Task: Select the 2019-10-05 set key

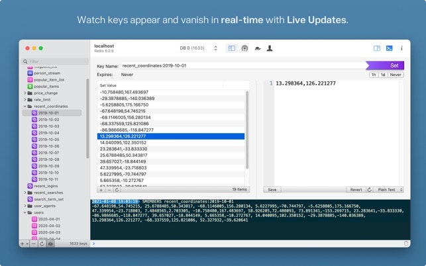Action: pyautogui.click(x=48, y=140)
